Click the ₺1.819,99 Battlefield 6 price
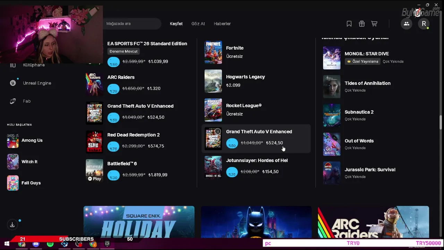The height and width of the screenshot is (250, 444). coord(158,175)
